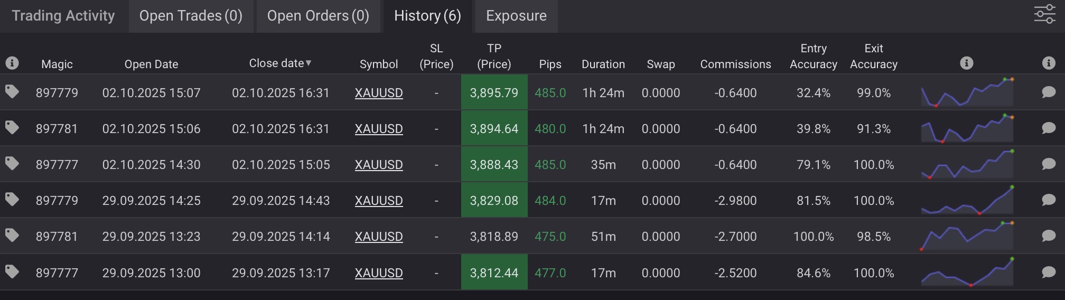This screenshot has width=1065, height=300.
Task: Open the table settings sliders icon
Action: coord(1044,14)
